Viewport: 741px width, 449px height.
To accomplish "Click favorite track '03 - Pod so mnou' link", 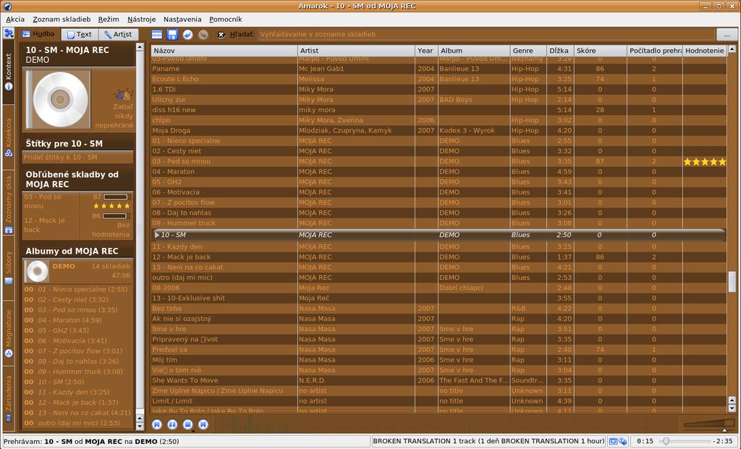I will [x=43, y=202].
